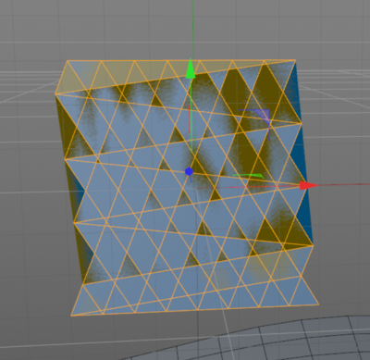Pick the bottom-right corner vertex of mesh

(318, 304)
